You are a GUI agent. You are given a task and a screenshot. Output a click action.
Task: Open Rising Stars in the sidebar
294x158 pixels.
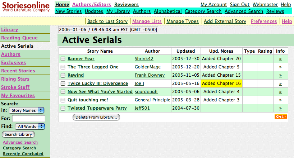pyautogui.click(x=15, y=79)
